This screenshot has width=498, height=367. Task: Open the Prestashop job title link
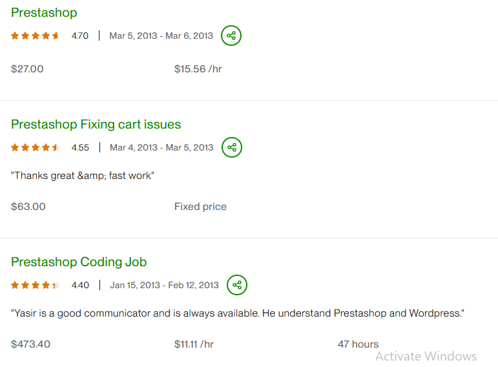(44, 12)
